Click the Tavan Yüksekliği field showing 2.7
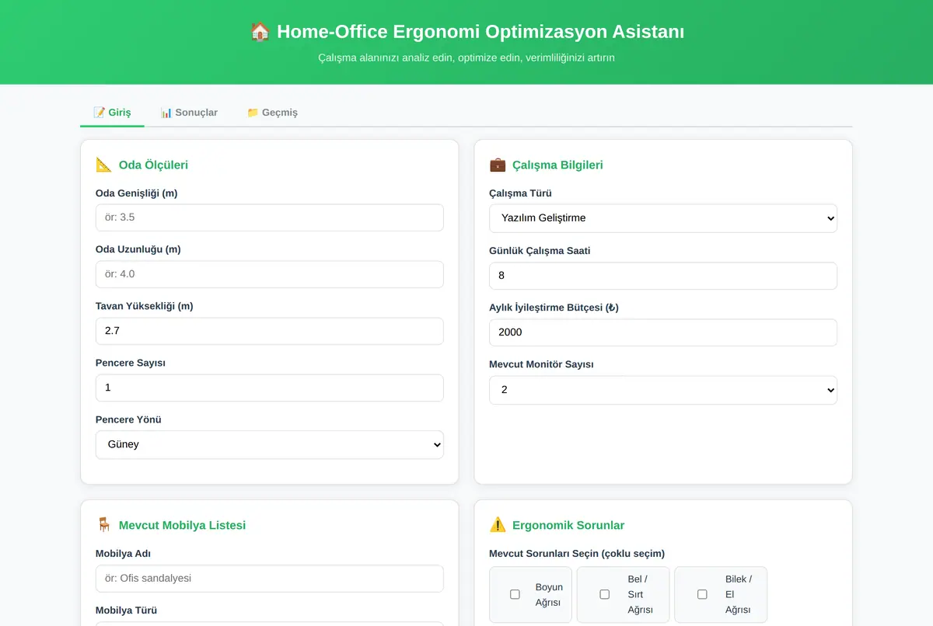 coord(270,331)
